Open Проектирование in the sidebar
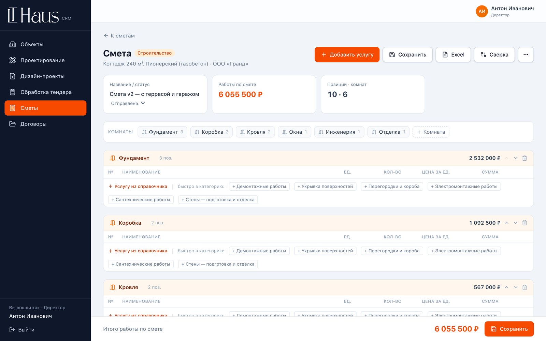The image size is (546, 341). pos(45,60)
